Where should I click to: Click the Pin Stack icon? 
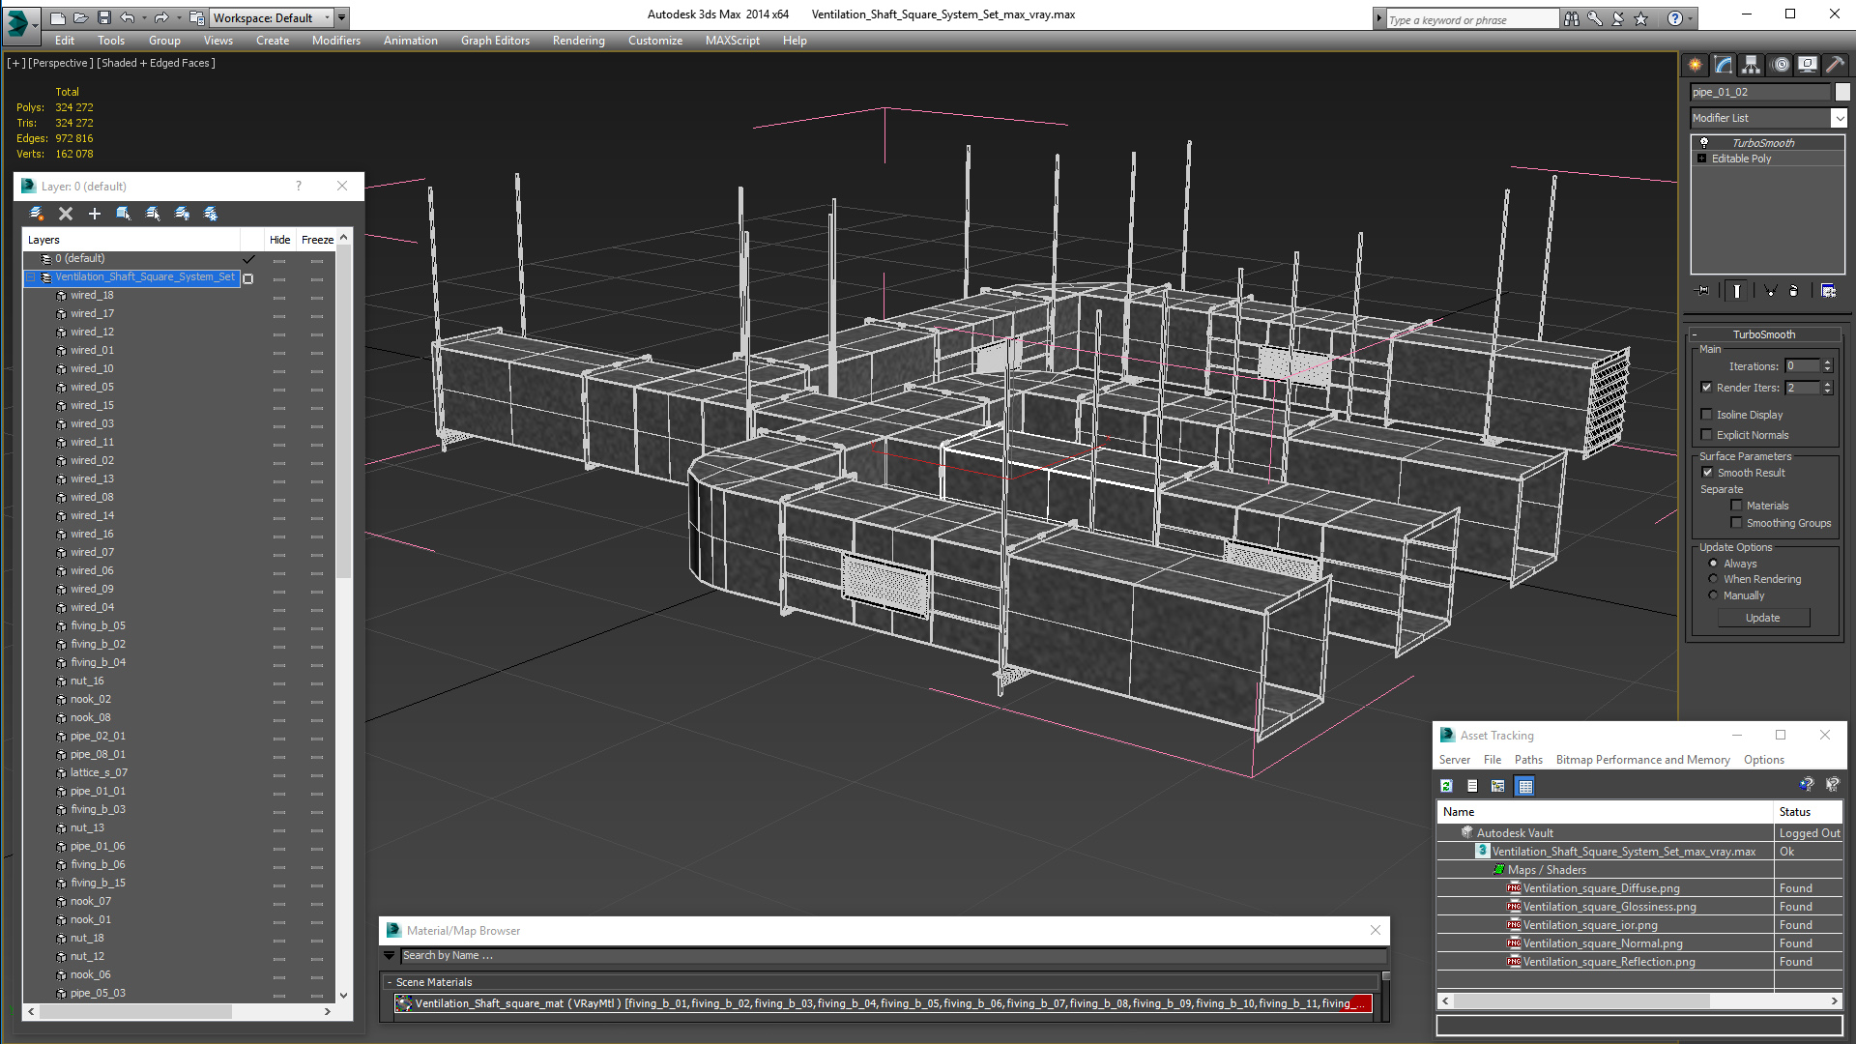coord(1703,290)
